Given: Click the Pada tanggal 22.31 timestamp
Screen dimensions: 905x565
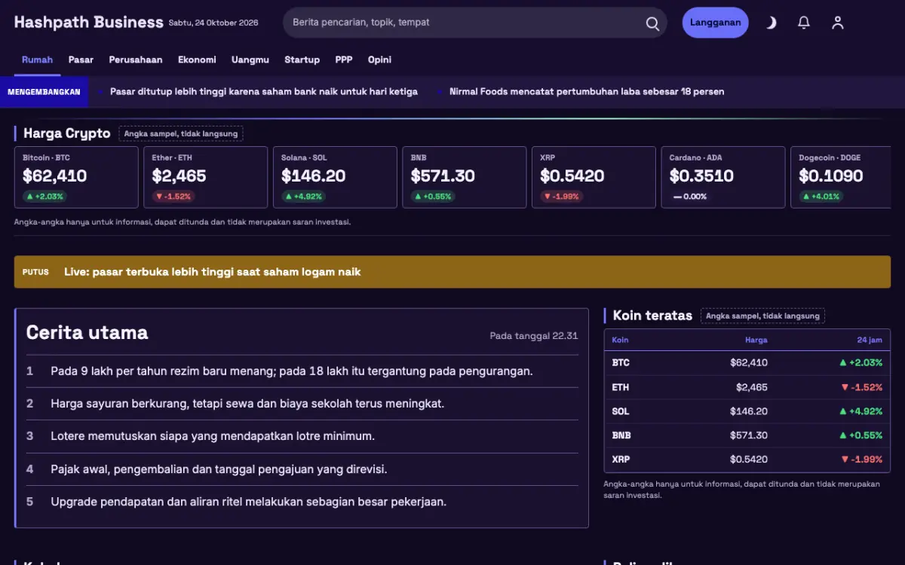Looking at the screenshot, I should coord(534,336).
